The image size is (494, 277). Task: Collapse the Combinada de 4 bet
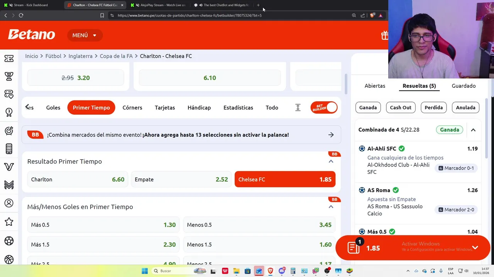(x=473, y=130)
